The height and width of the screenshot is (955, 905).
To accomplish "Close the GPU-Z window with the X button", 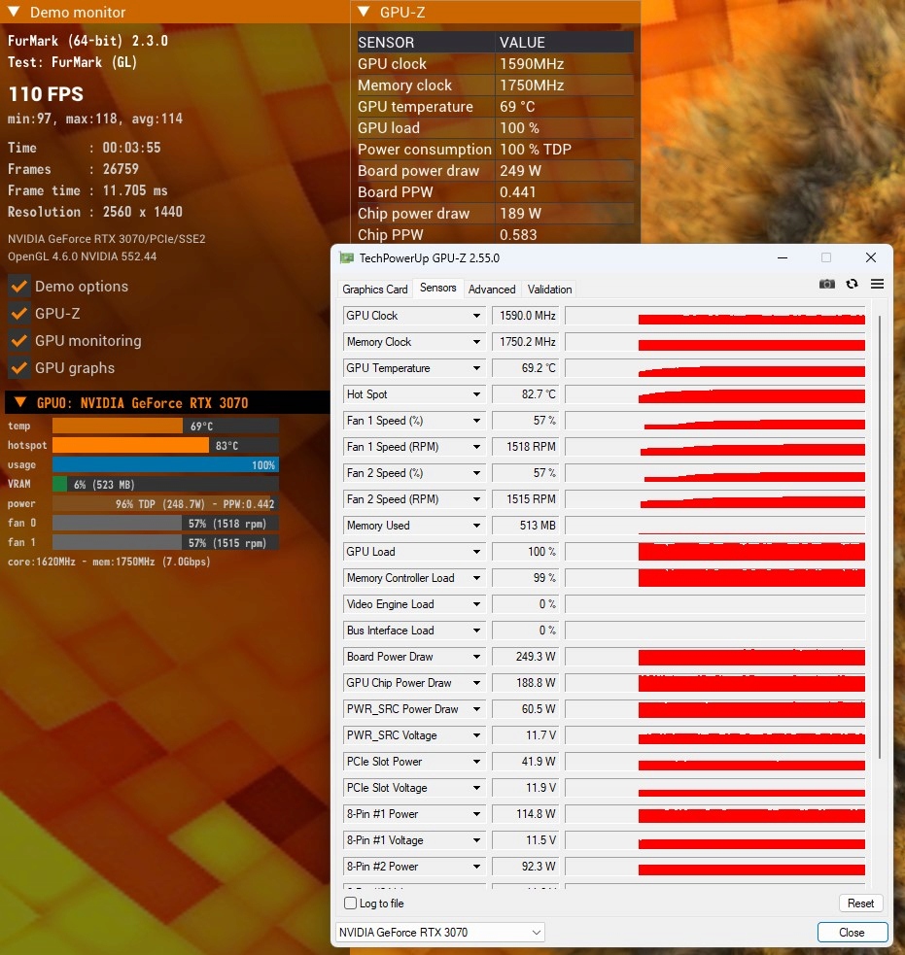I will point(871,257).
